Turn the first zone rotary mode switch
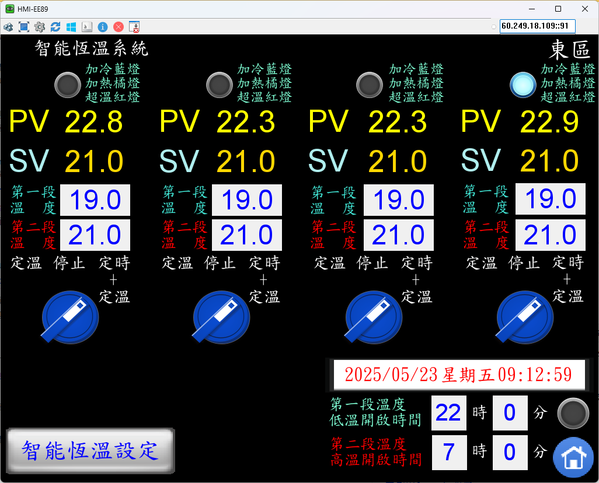599x483 pixels. tap(70, 317)
